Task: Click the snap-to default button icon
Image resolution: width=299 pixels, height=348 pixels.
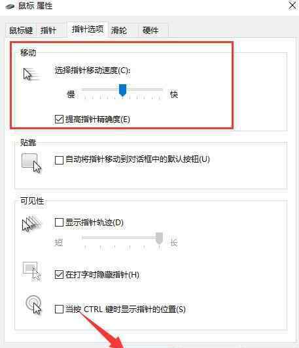Action: coord(31,163)
